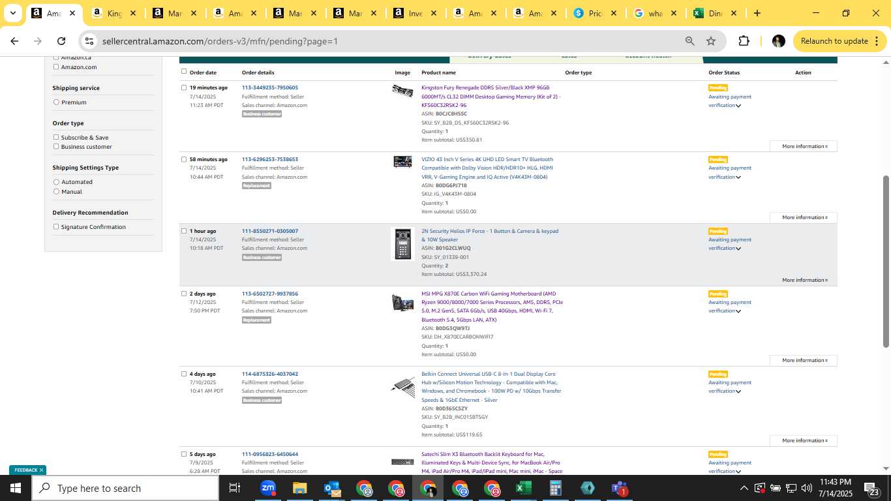Close the FEEDBACK widget with its X
891x501 pixels.
tap(41, 470)
